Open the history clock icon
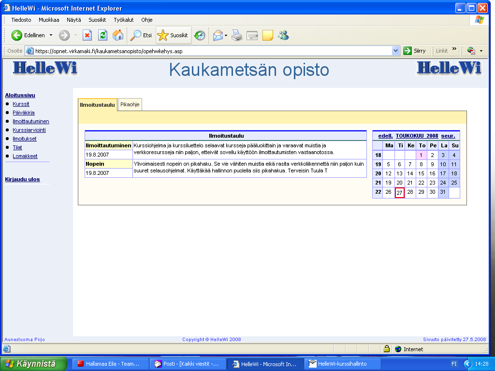495x371 pixels. 200,35
